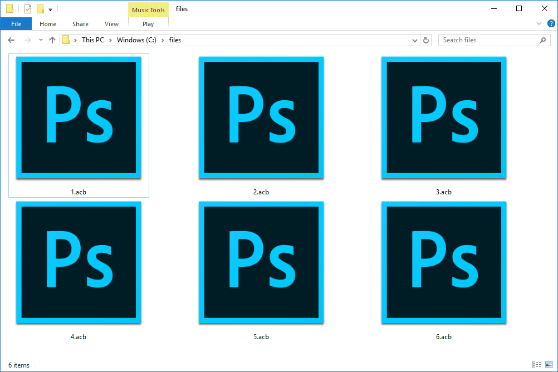This screenshot has height=372, width=558.
Task: Go up one folder level
Action: (x=52, y=40)
